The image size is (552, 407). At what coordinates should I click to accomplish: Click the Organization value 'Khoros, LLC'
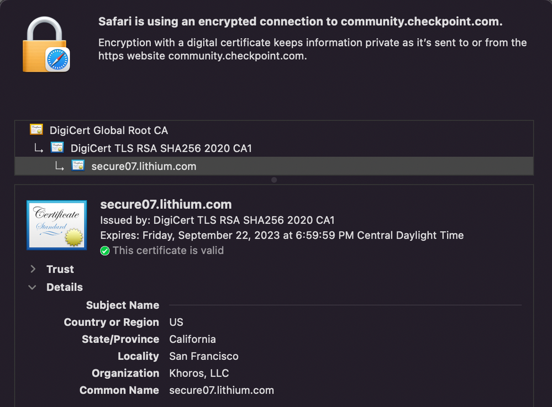(199, 373)
